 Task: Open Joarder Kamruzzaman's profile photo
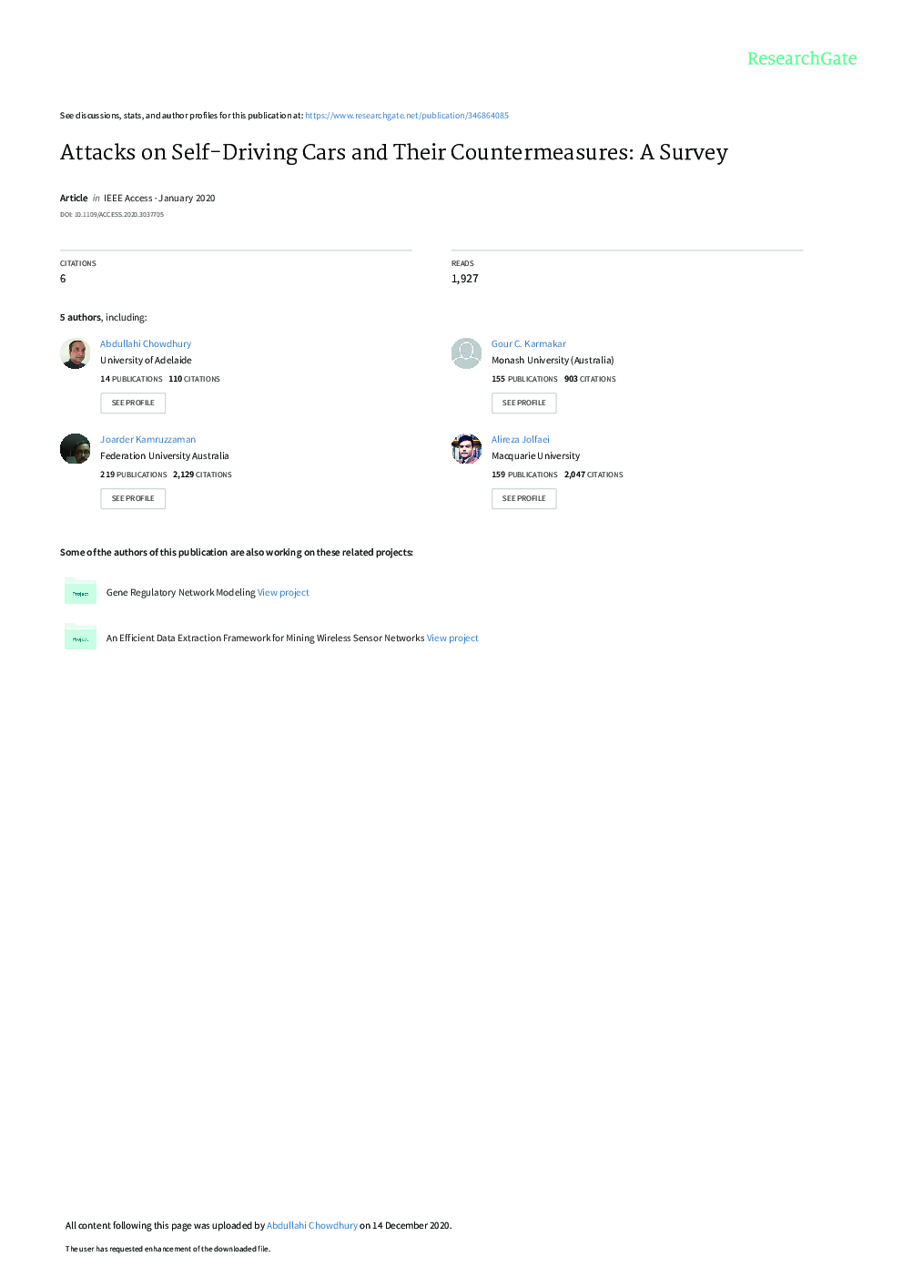point(75,449)
